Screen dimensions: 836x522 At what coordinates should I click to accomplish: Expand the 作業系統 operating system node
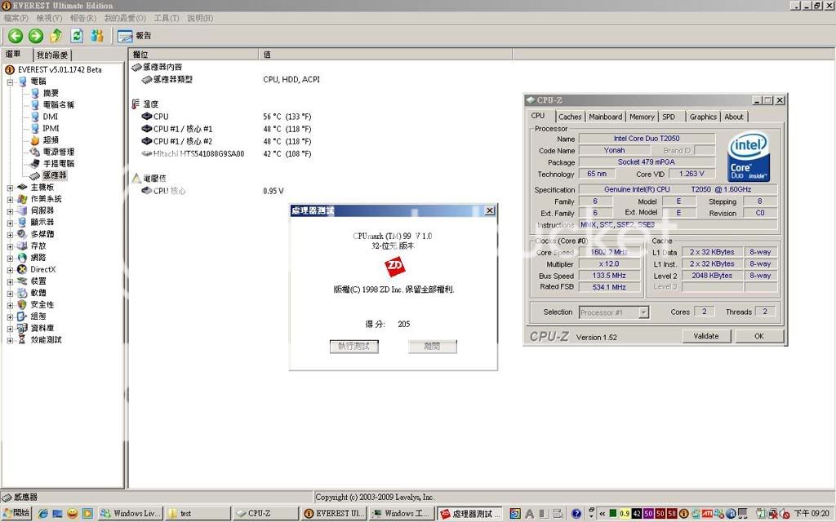(x=10, y=199)
